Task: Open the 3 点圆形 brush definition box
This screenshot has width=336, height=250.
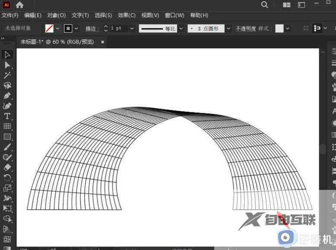Action: click(x=206, y=28)
